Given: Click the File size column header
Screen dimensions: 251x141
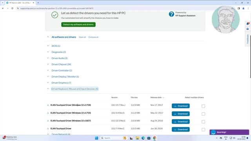Looking at the screenshot, I should click(134, 98).
